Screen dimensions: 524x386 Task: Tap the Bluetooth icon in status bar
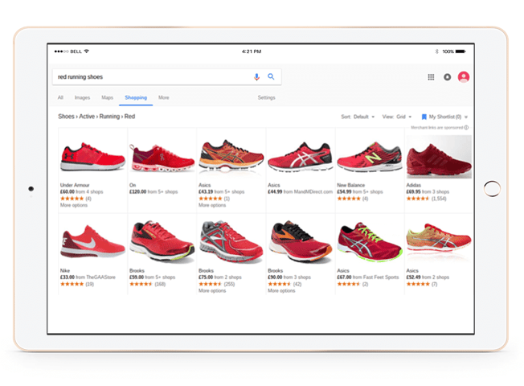(x=436, y=51)
